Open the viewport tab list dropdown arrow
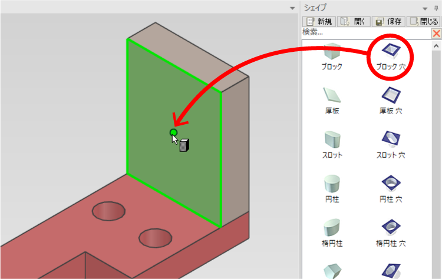Image resolution: width=442 pixels, height=279 pixels. tap(292, 8)
